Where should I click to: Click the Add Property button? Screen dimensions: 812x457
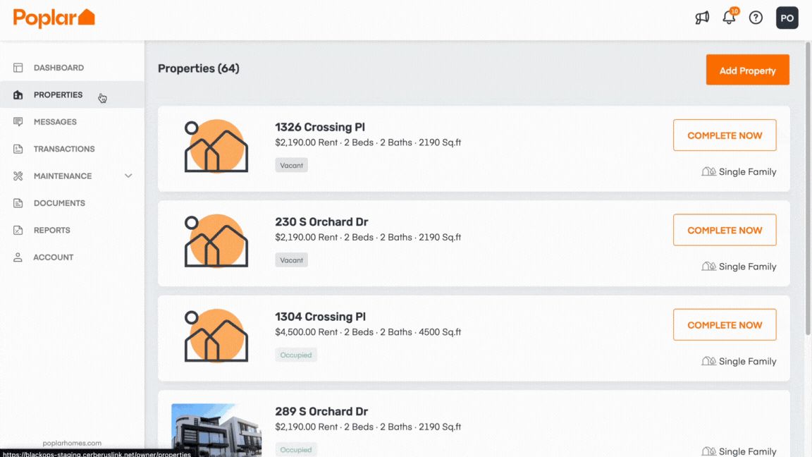pos(747,70)
